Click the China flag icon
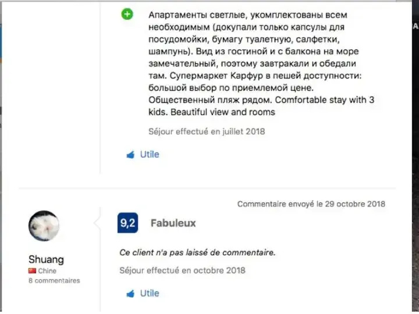This screenshot has width=419, height=314. tap(32, 271)
